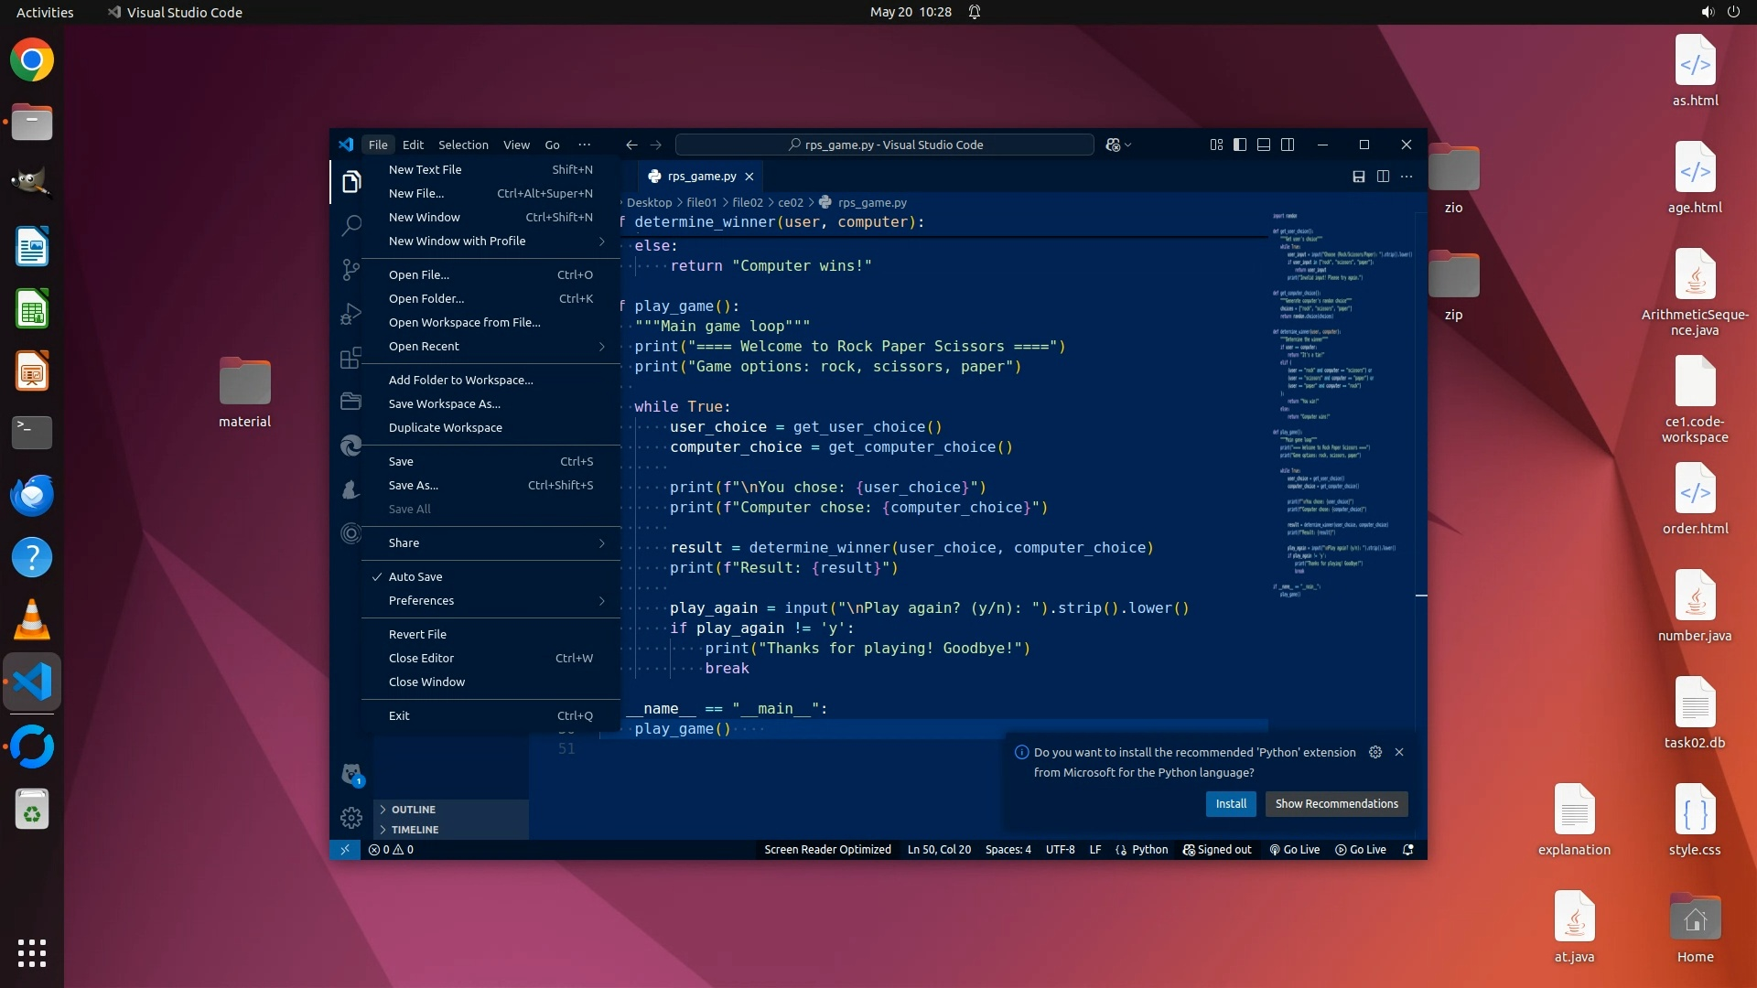Open Run and Debug view icon
Image resolution: width=1757 pixels, height=988 pixels.
coord(351,314)
